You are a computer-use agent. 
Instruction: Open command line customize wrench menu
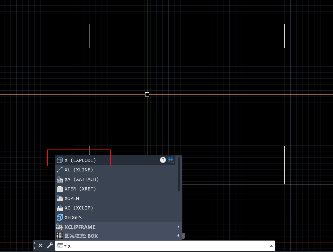(50, 245)
